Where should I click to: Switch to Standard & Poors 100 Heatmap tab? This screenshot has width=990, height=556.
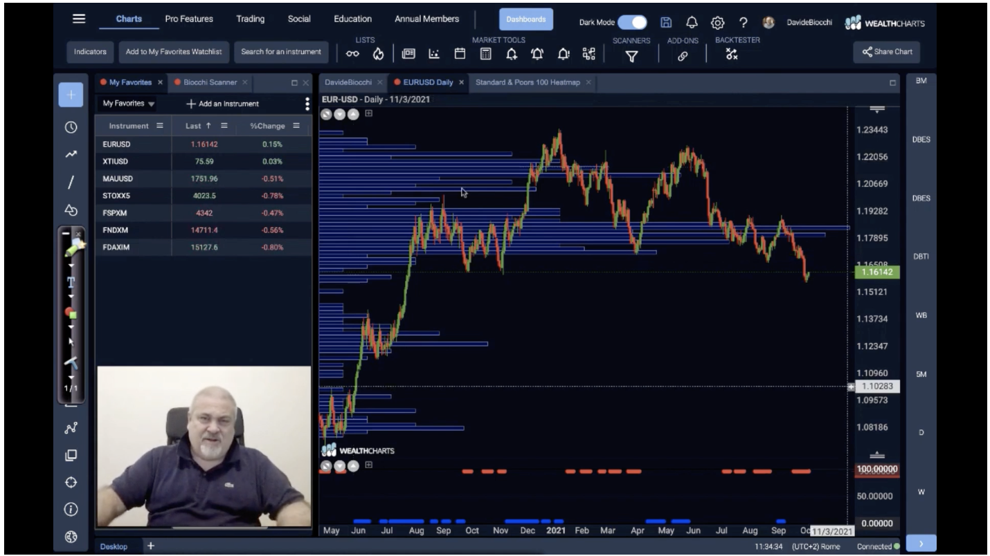coord(528,82)
